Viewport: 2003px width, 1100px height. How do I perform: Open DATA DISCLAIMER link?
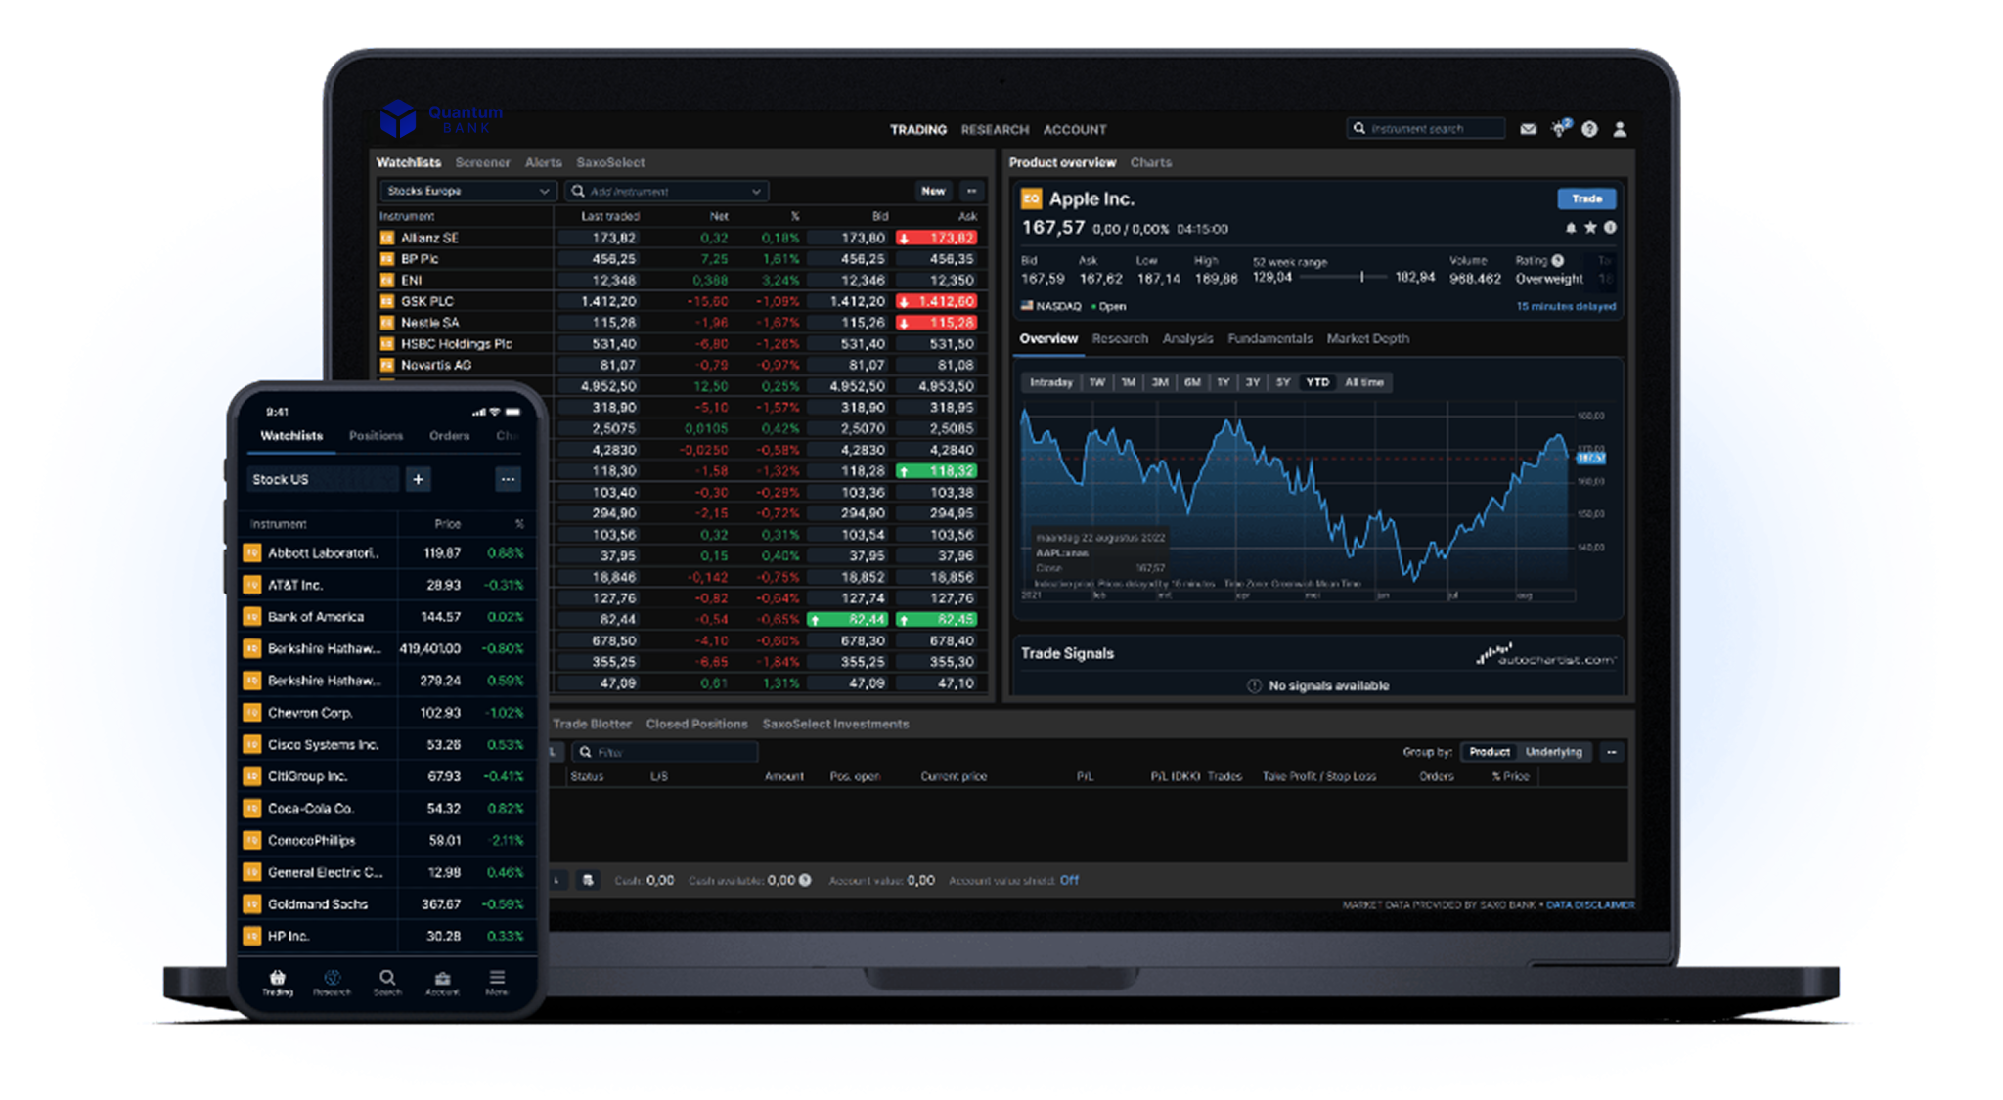tap(1589, 904)
